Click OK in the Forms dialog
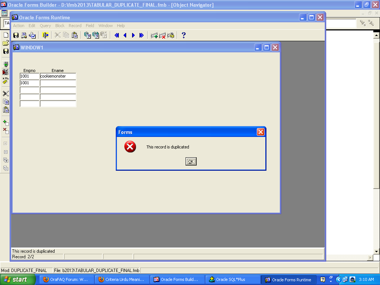 [191, 161]
